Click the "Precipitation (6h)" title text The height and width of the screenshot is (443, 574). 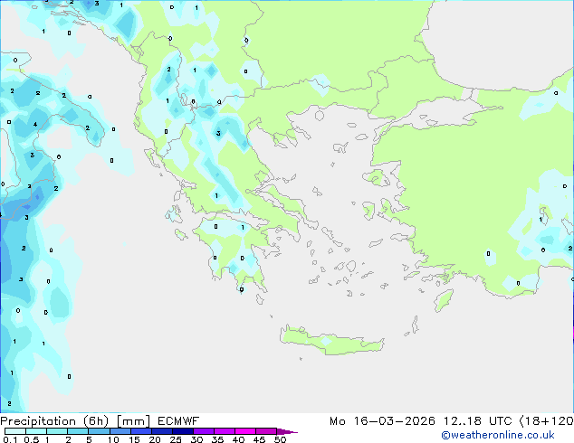coord(54,421)
